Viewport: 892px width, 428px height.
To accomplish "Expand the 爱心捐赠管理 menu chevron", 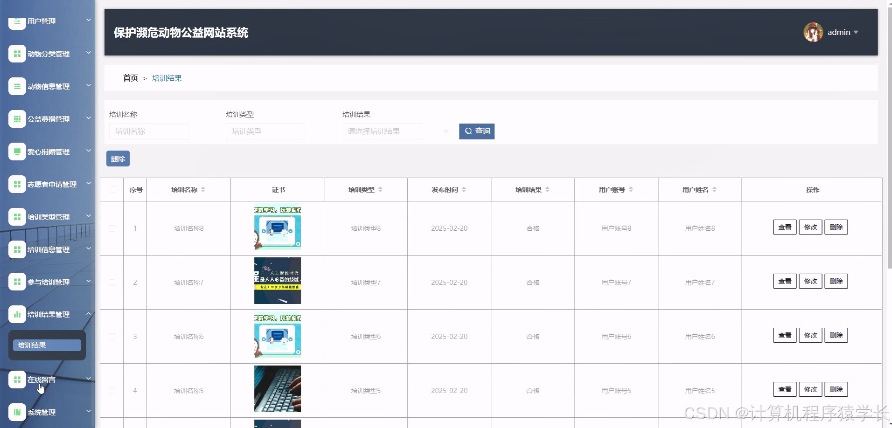I will point(89,151).
